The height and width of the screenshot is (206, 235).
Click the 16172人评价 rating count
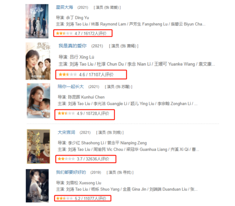[x=95, y=33]
